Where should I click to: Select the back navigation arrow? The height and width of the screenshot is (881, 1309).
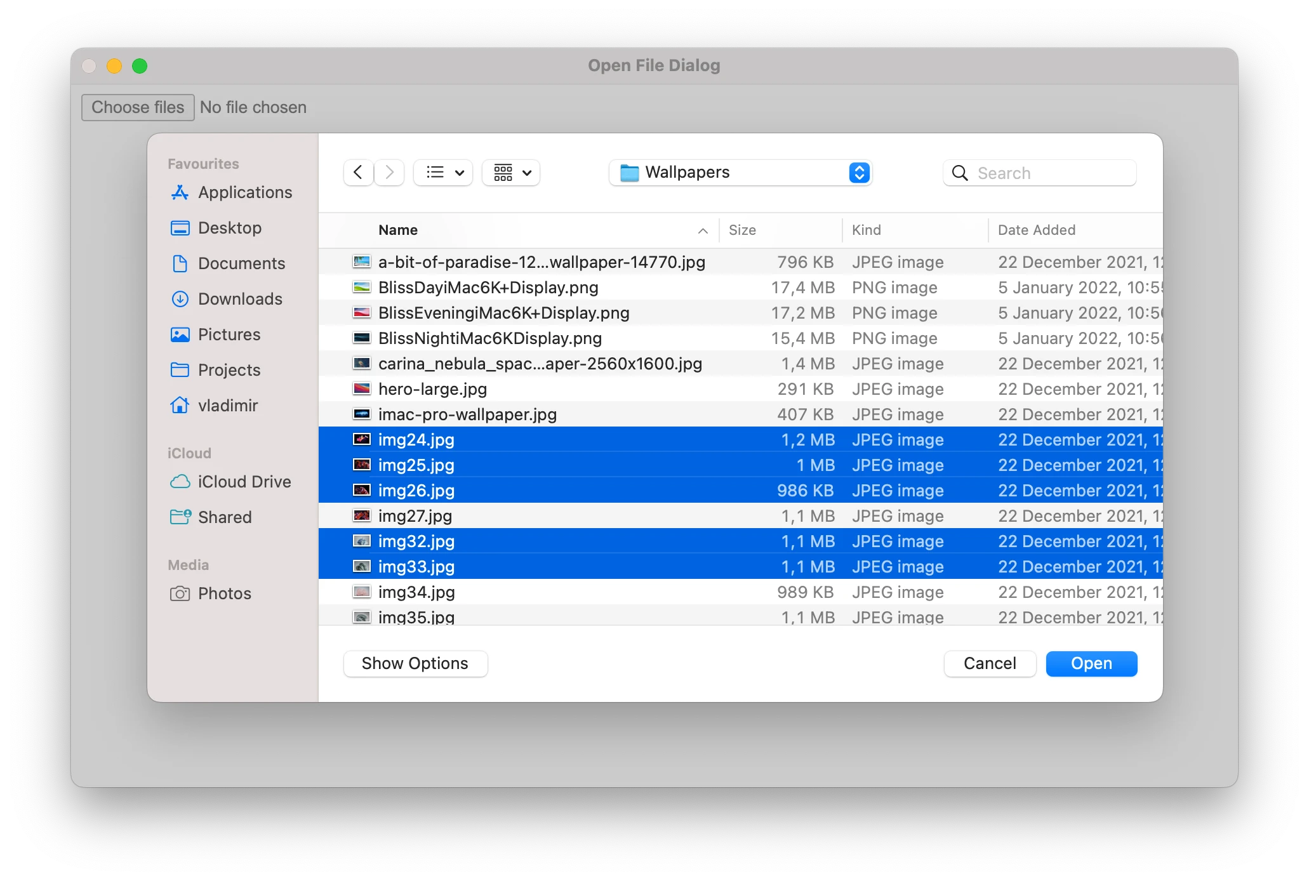coord(358,172)
